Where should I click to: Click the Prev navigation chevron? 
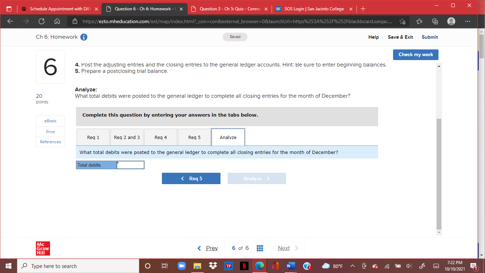click(199, 248)
